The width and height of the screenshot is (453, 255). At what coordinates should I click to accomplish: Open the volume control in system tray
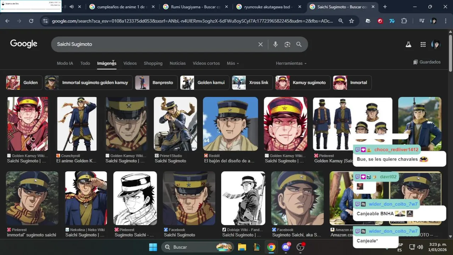[x=420, y=247]
